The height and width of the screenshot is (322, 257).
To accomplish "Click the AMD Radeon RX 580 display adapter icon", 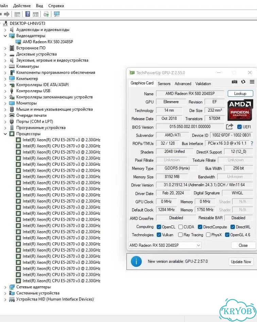I will [x=18, y=42].
